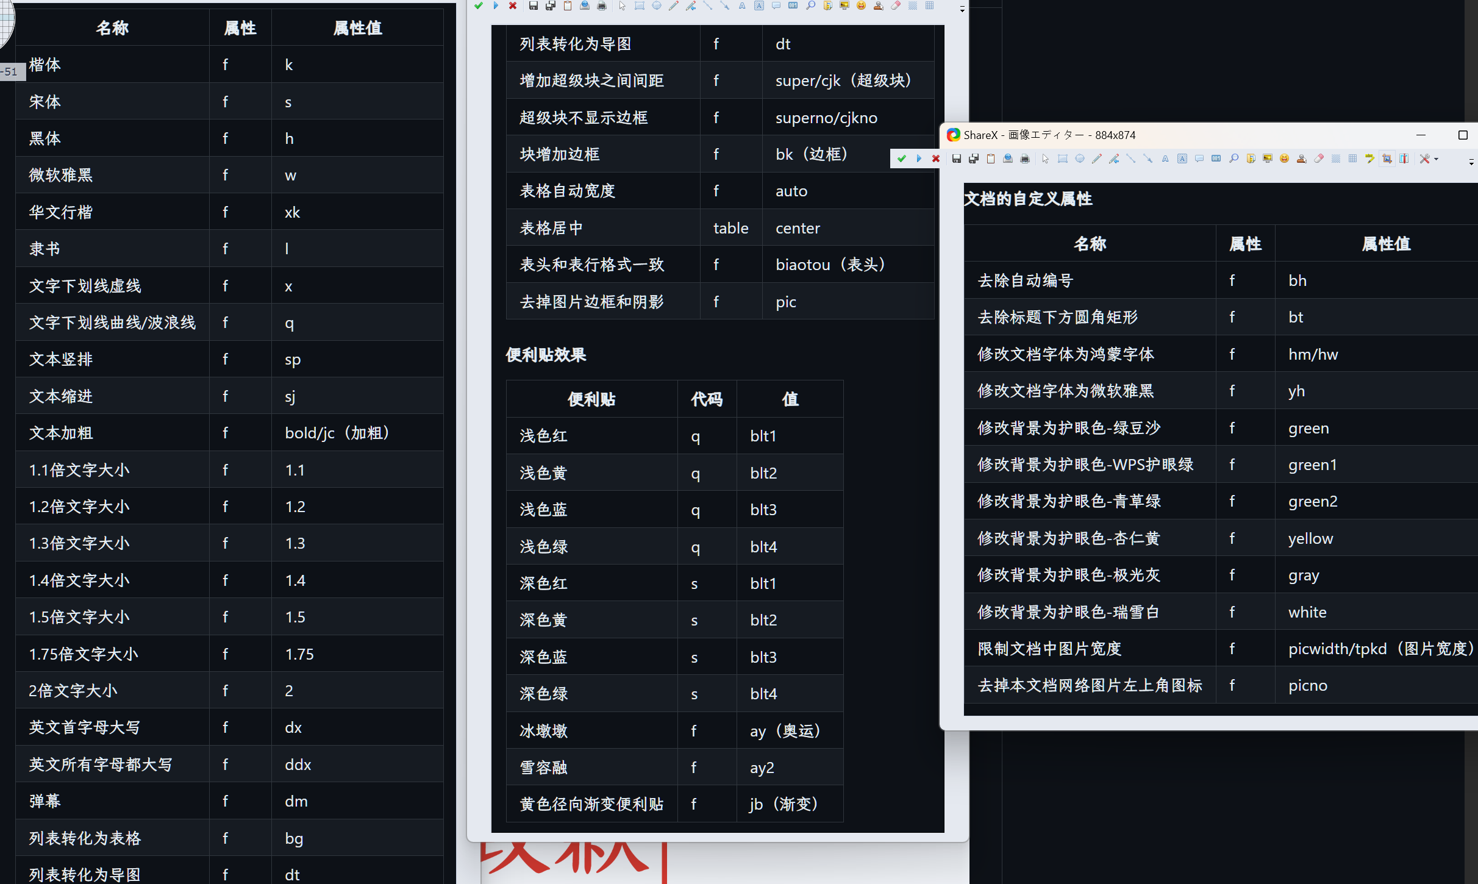
Task: Maximize the ShareX image editor window
Action: pos(1463,135)
